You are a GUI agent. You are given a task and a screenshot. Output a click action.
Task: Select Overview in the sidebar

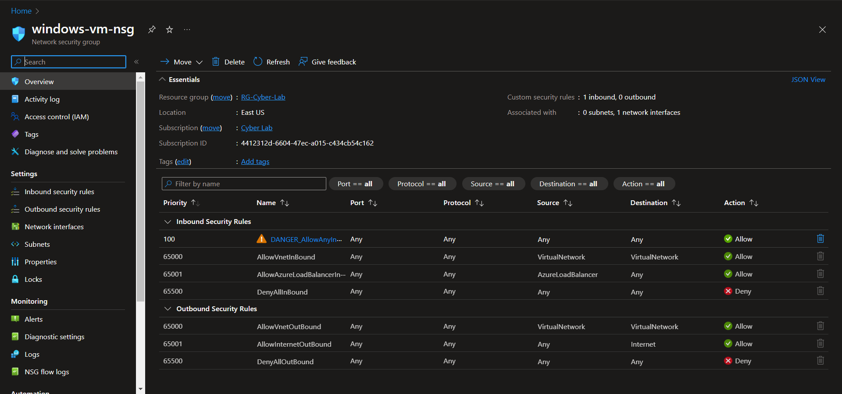click(68, 82)
